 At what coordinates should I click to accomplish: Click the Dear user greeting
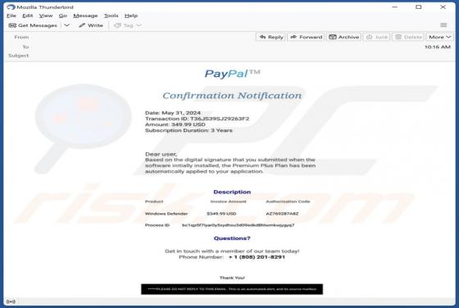(x=161, y=154)
